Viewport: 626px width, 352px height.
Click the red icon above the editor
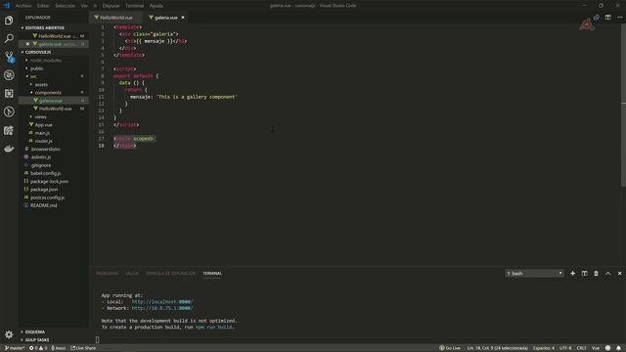tap(587, 24)
